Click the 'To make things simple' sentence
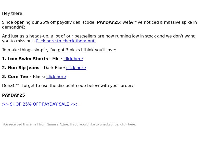Image resolution: width=204 pixels, height=153 pixels. point(59,50)
